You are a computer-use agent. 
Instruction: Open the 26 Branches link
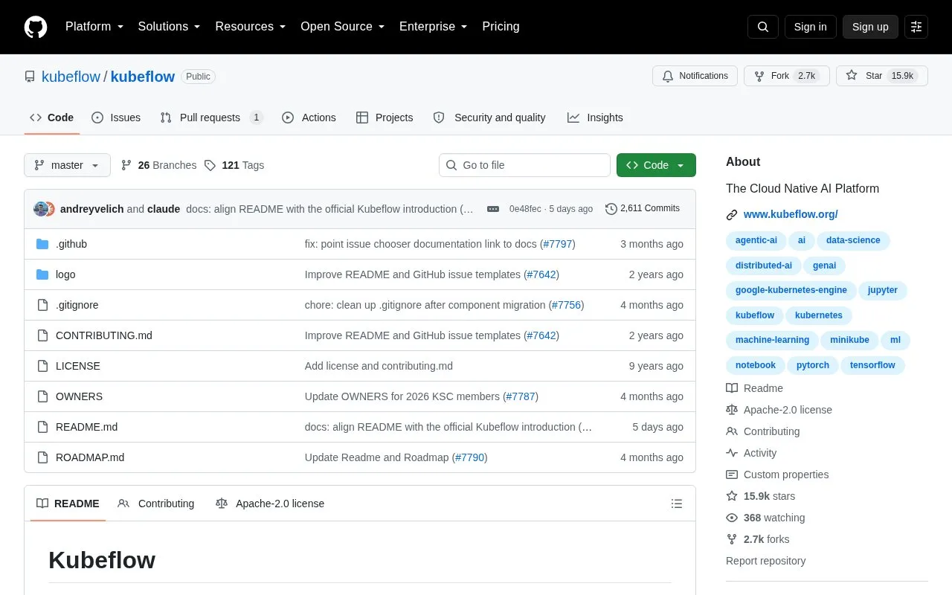click(158, 165)
